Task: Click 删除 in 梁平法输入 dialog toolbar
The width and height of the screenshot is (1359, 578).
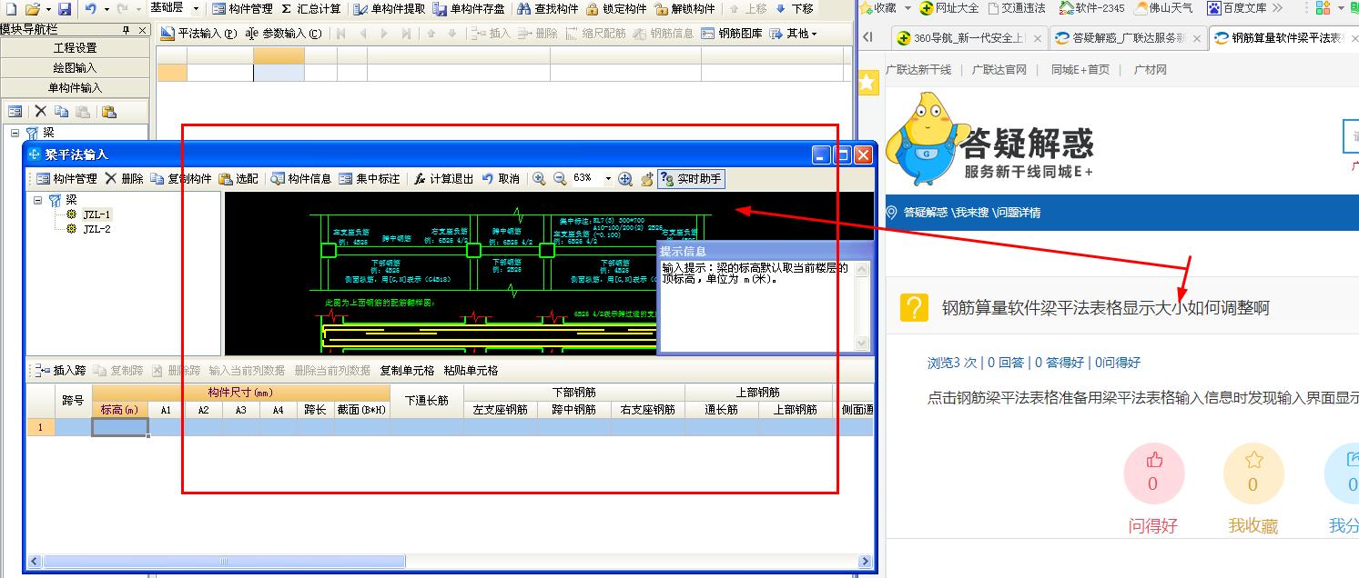Action: pos(124,179)
